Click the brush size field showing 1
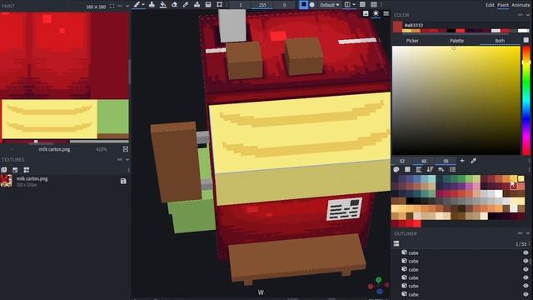 pyautogui.click(x=241, y=5)
